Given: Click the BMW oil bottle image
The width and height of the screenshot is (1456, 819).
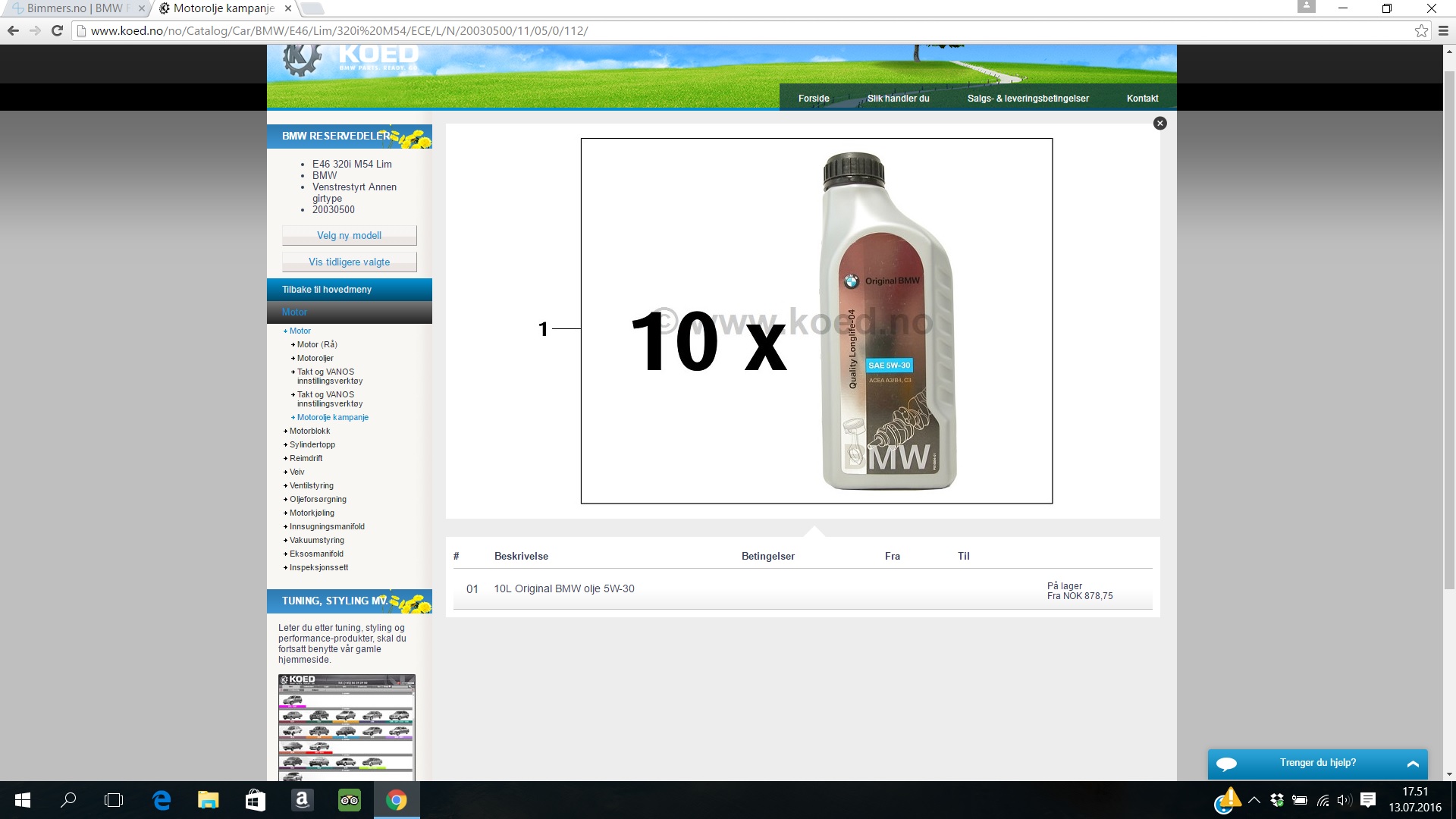Looking at the screenshot, I should click(888, 322).
